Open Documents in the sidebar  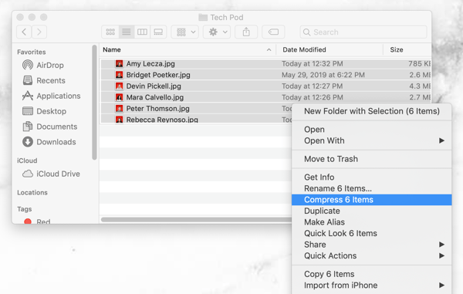point(50,127)
